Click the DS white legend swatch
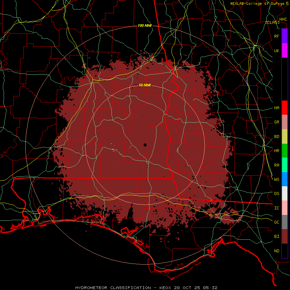This screenshot has height=290, width=290. (285, 193)
